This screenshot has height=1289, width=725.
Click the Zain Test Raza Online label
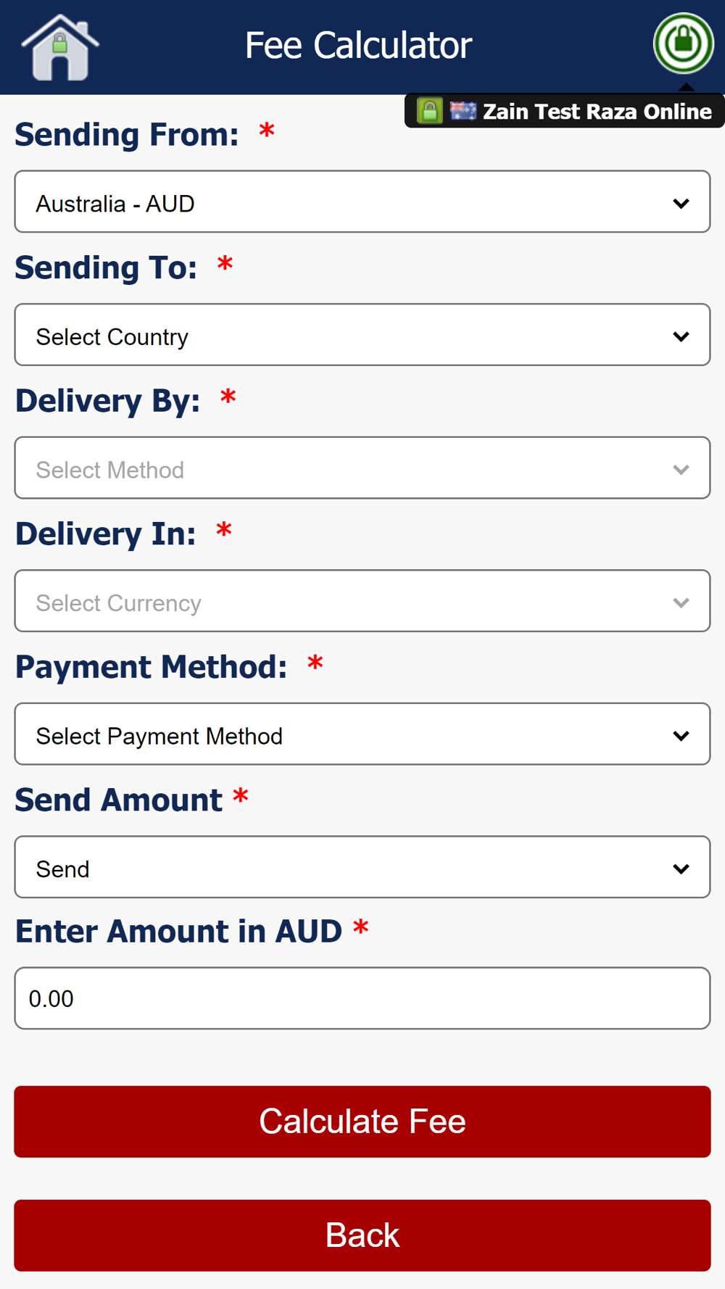597,112
